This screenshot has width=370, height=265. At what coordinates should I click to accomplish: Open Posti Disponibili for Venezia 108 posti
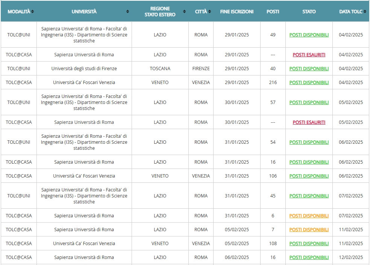pos(309,244)
